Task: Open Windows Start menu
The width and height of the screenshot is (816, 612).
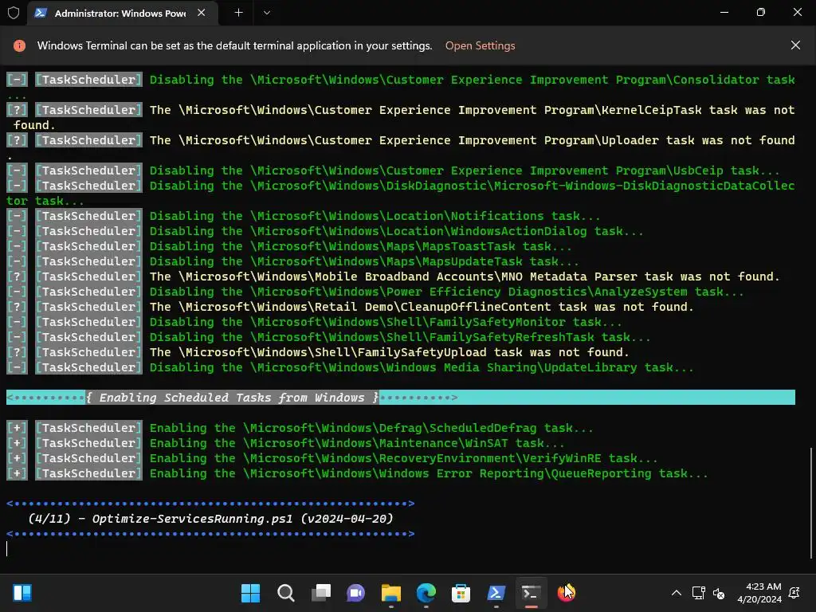Action: click(x=250, y=593)
